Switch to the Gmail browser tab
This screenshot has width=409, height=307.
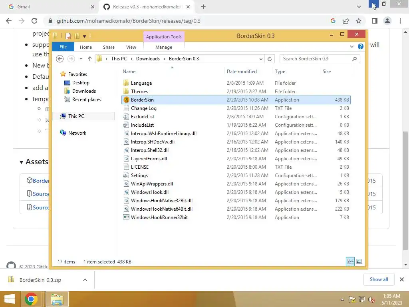coord(49,7)
